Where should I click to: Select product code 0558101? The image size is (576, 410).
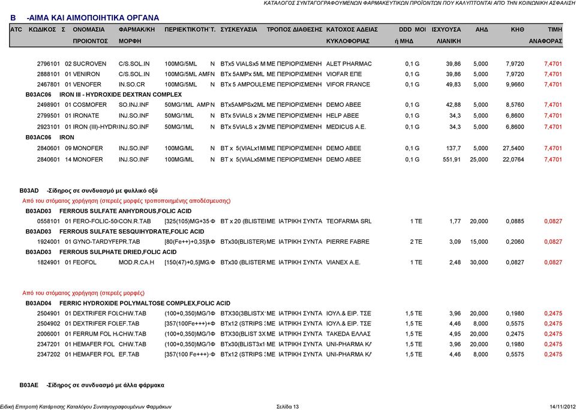coord(48,222)
